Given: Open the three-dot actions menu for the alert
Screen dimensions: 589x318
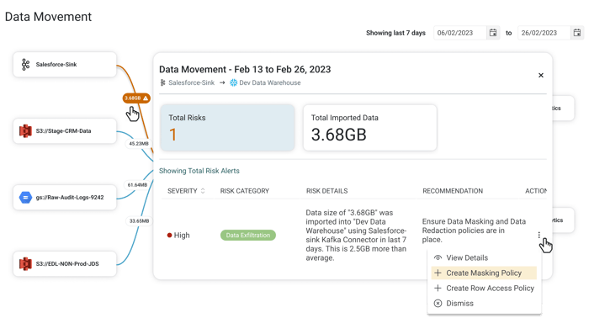Looking at the screenshot, I should tap(539, 235).
